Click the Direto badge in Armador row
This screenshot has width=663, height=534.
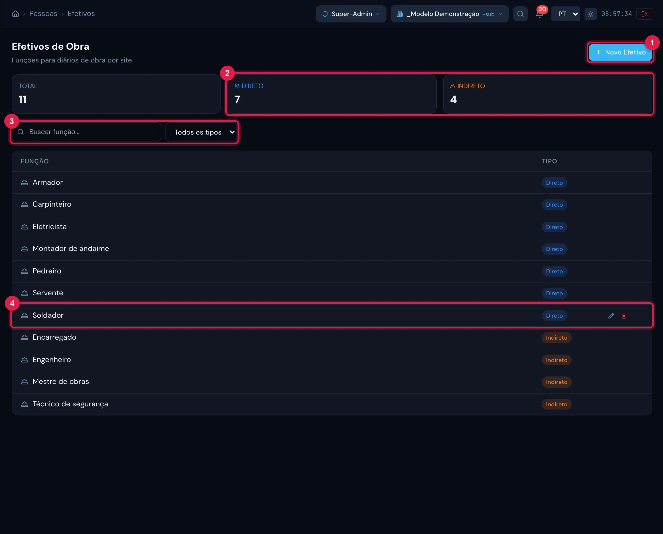(554, 183)
